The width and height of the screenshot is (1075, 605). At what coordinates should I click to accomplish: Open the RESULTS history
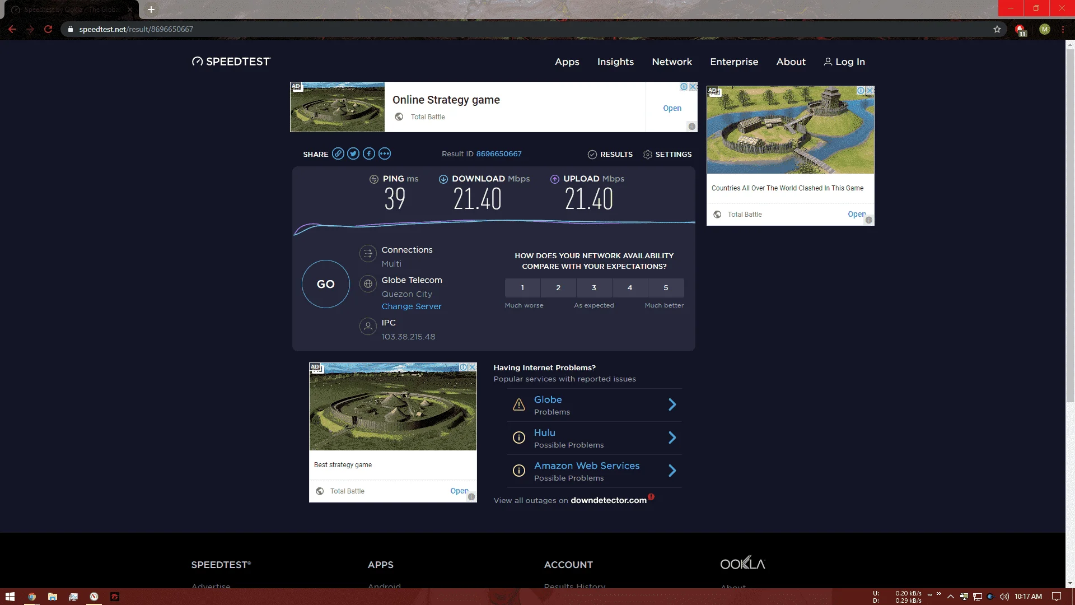(x=610, y=154)
